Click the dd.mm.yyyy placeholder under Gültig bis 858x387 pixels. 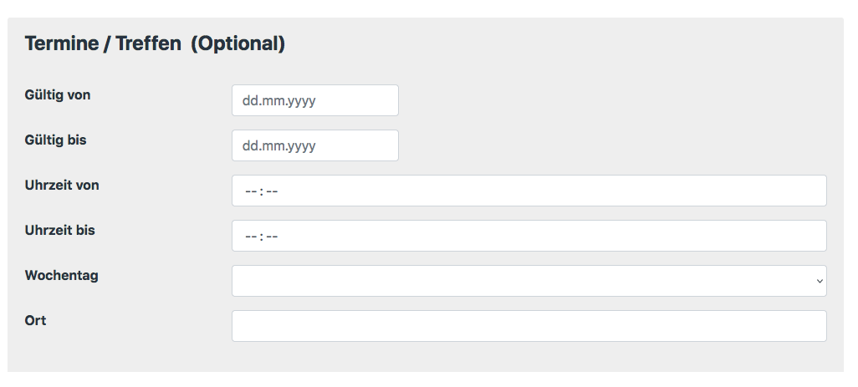(278, 146)
